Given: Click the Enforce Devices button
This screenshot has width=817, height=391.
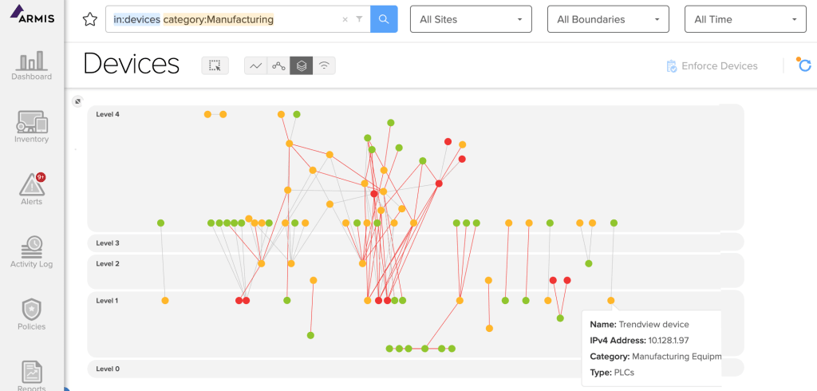Looking at the screenshot, I should (x=712, y=66).
